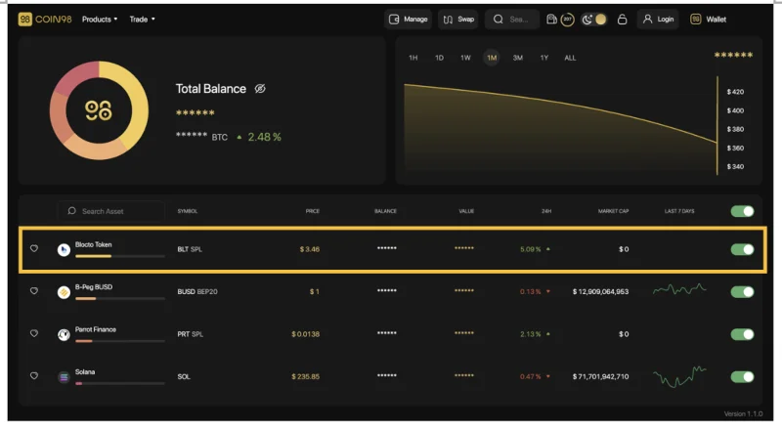
Task: Toggle the Solana row switch
Action: (x=742, y=376)
